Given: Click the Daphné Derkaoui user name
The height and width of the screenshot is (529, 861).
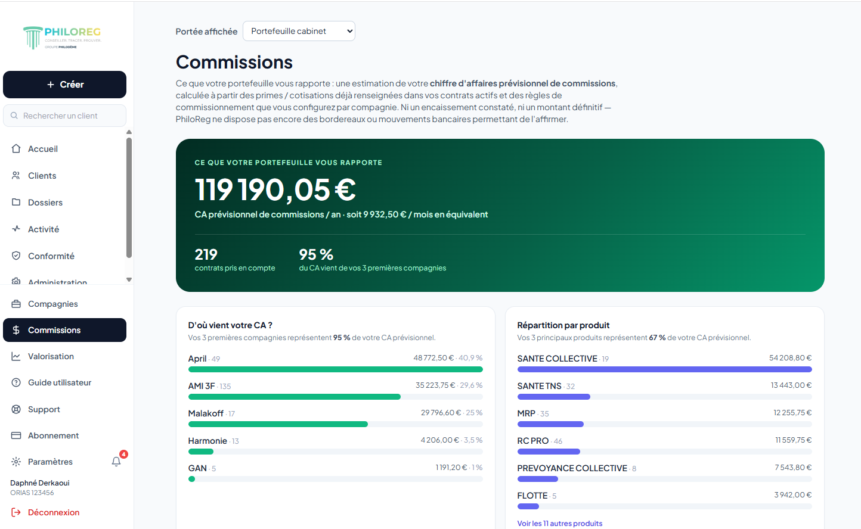Looking at the screenshot, I should pos(40,483).
